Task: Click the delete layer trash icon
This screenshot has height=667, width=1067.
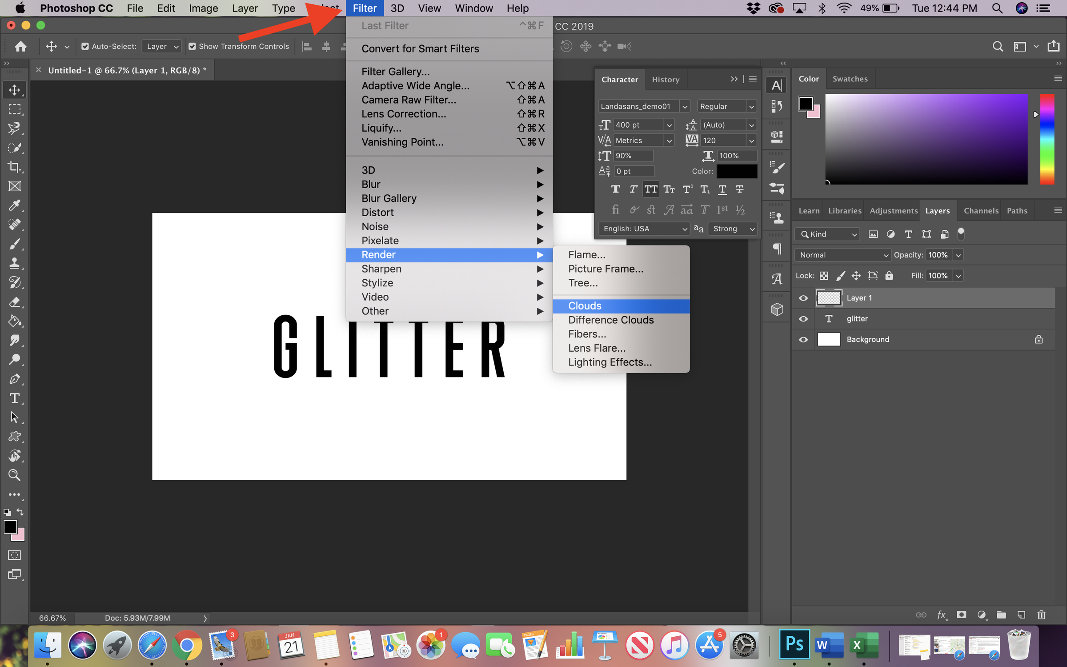Action: coord(1041,615)
